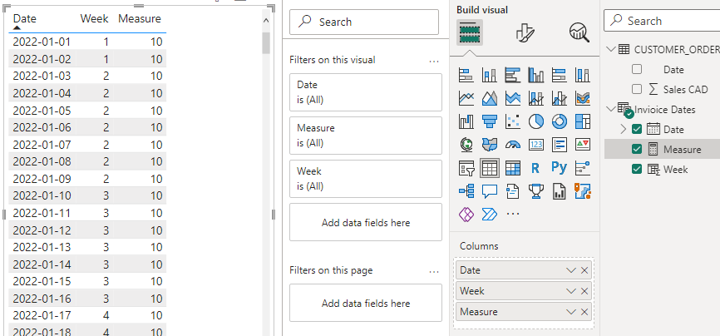720x336 pixels.
Task: Open Week column dropdown in Columns well
Action: (571, 291)
